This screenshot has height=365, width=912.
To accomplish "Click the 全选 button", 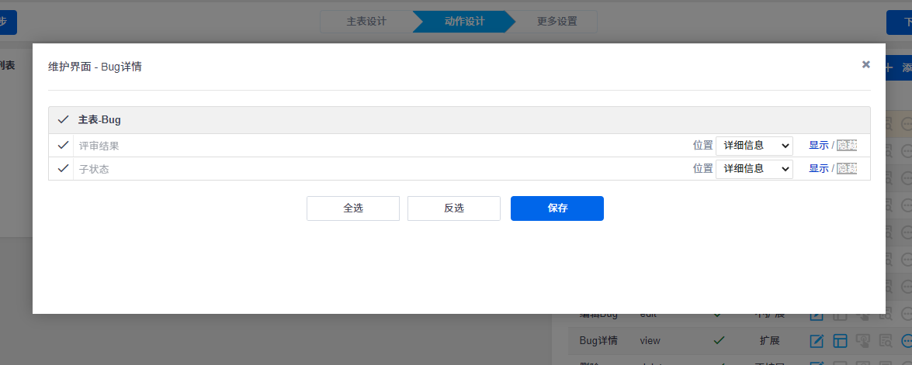I will 353,208.
